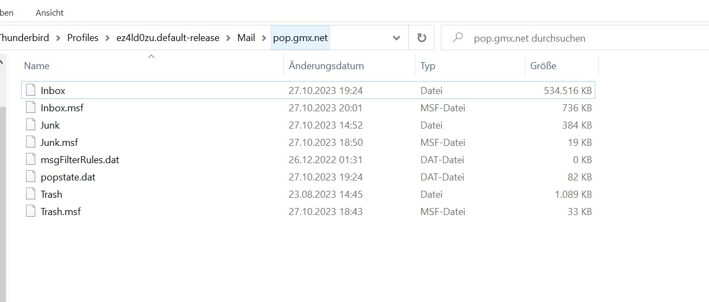Click the Trash file icon
Image resolution: width=709 pixels, height=302 pixels.
(31, 194)
